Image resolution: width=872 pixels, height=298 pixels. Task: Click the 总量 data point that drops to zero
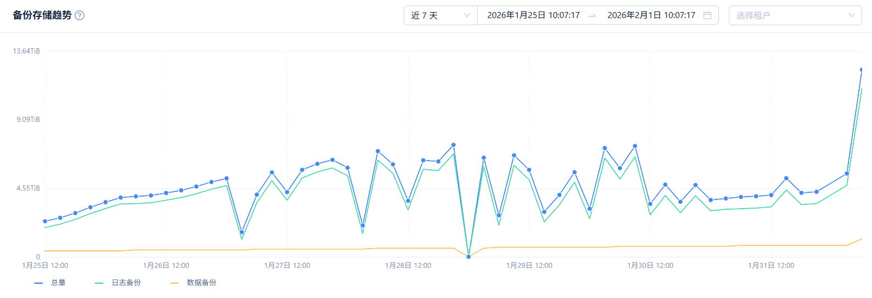click(468, 257)
